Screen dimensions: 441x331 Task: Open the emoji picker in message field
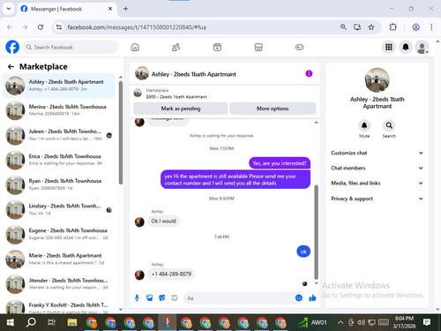pyautogui.click(x=299, y=298)
